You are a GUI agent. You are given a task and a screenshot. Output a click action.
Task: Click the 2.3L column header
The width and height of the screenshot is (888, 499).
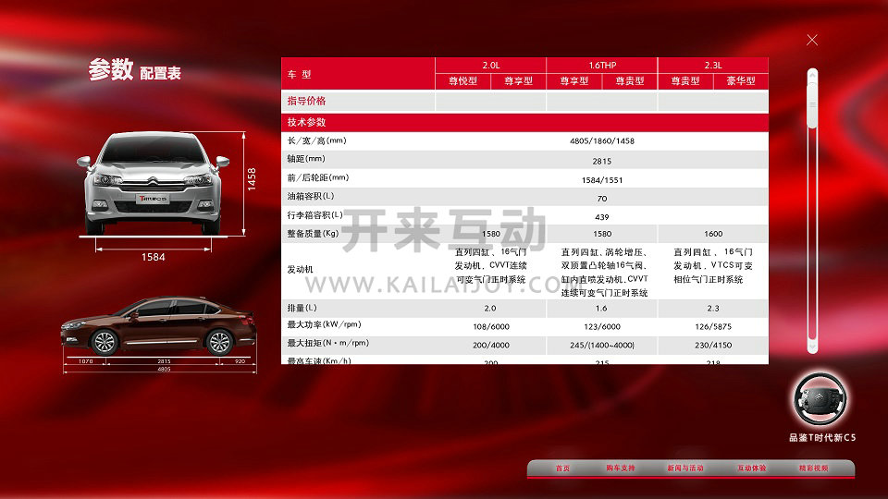click(x=713, y=65)
